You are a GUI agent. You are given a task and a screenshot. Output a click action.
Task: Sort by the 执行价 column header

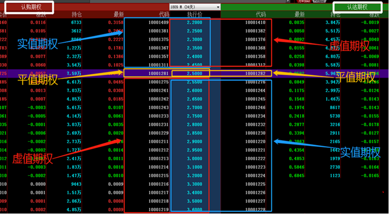195,15
